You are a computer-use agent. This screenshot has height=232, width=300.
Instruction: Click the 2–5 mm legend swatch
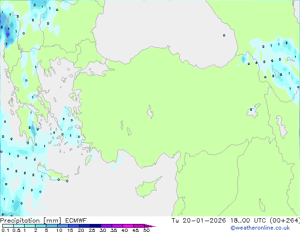tap(41, 226)
